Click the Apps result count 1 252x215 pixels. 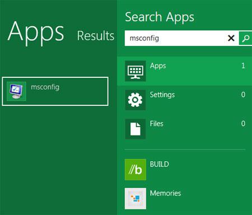tap(243, 66)
